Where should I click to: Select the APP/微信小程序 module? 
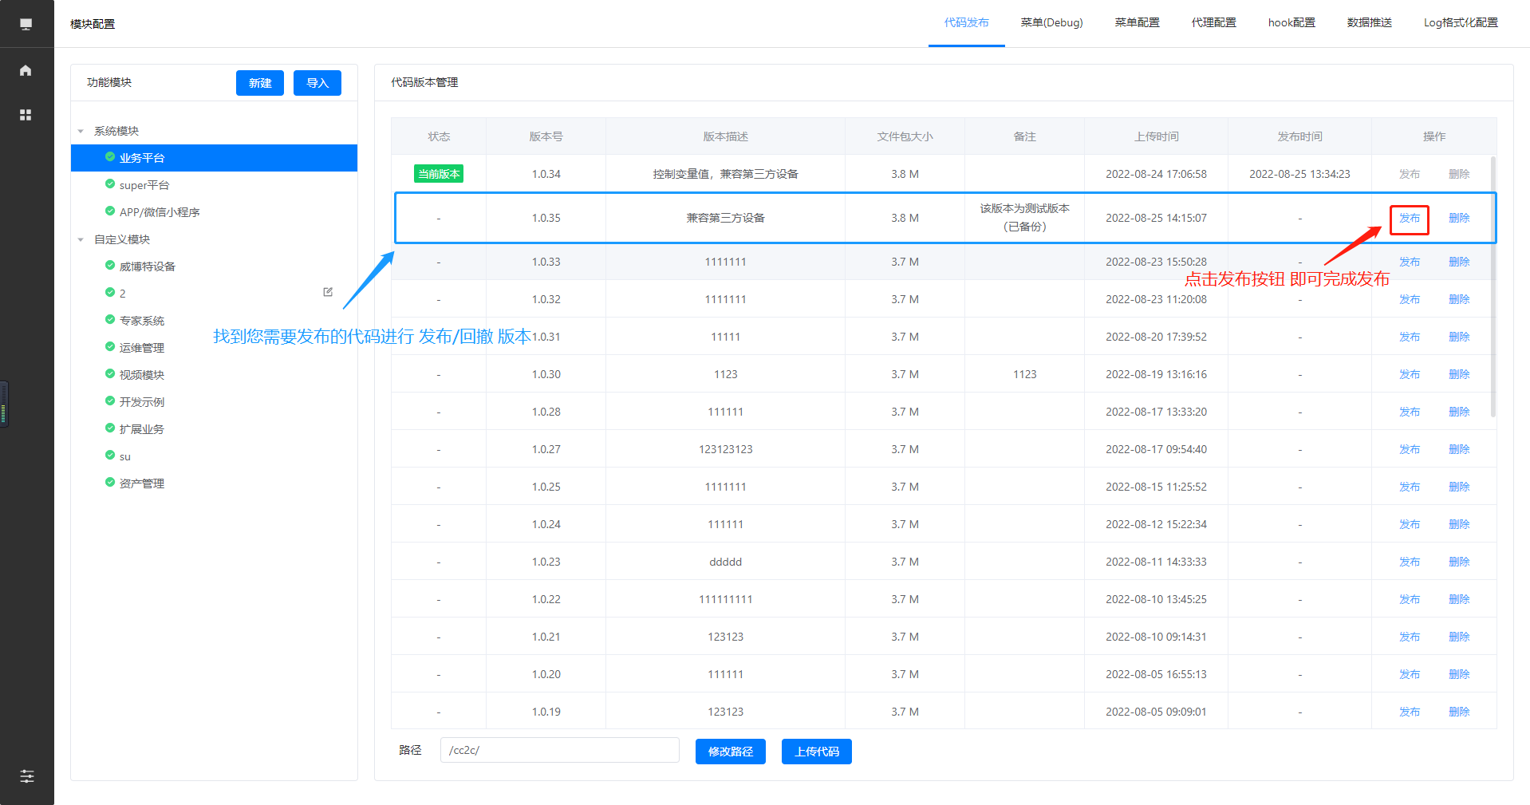point(160,212)
